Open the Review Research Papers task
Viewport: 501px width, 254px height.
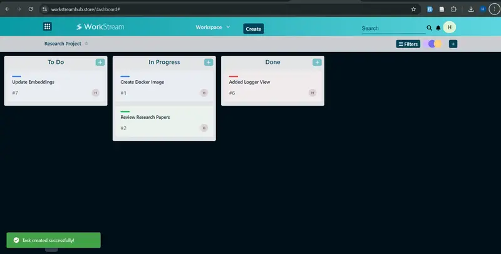tap(164, 121)
